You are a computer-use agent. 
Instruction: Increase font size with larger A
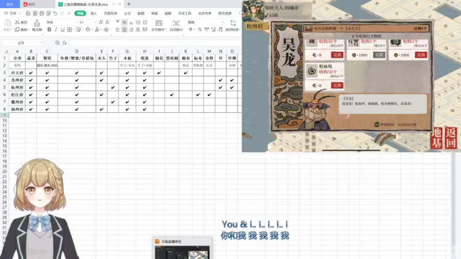pos(101,22)
